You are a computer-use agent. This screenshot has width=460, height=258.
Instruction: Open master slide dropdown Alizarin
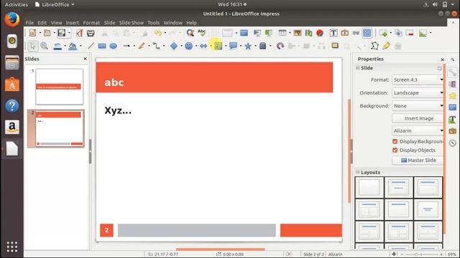point(418,130)
